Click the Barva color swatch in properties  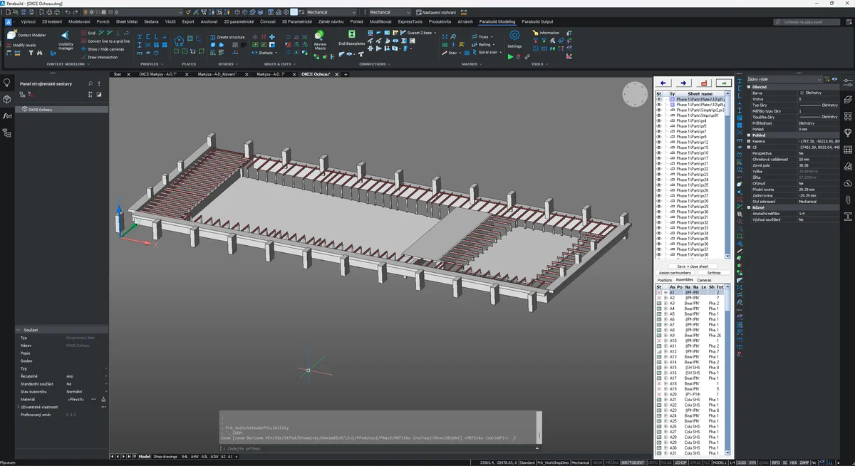[802, 93]
